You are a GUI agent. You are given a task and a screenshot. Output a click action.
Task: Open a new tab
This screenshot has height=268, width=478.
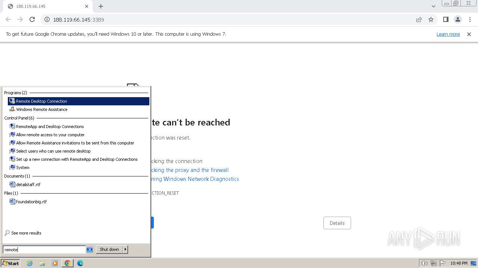[x=101, y=6]
